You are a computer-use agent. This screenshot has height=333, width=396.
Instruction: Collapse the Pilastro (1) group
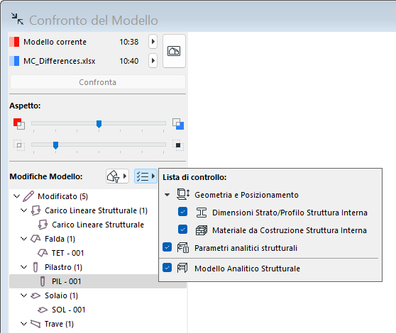click(x=23, y=267)
